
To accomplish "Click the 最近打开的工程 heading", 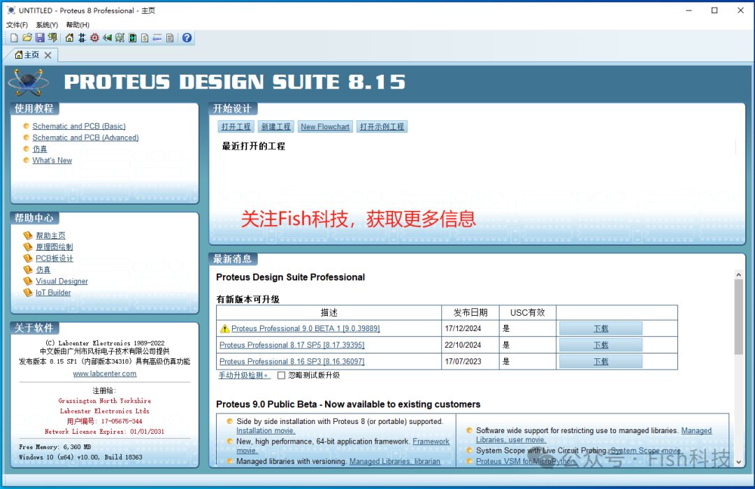I will click(x=253, y=146).
